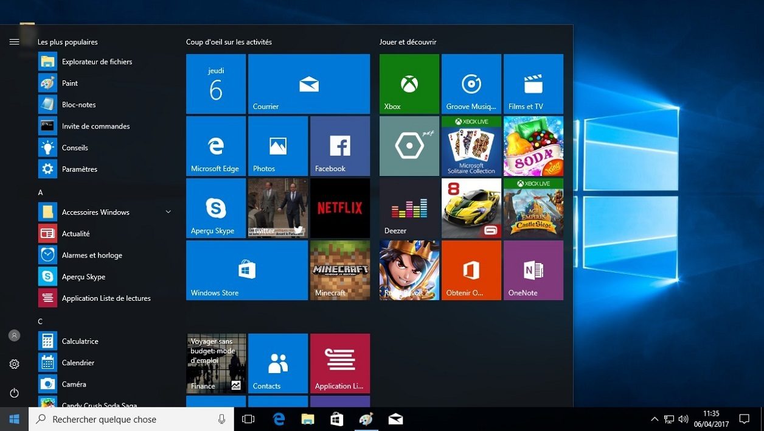Open the power options button
Screen dimensions: 764x431
14,393
